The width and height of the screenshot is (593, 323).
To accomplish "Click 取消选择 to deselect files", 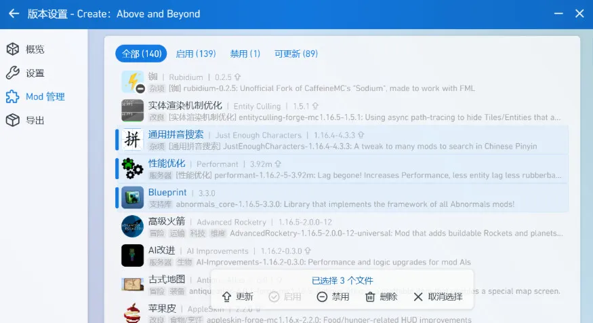I will pos(437,297).
